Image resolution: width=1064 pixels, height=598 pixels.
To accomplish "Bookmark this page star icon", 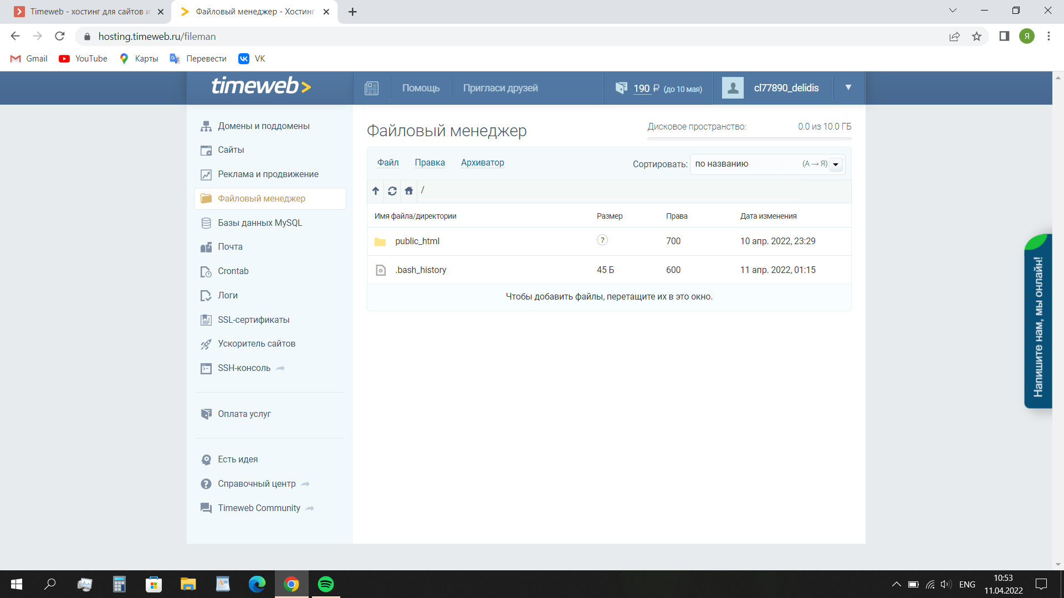I will (976, 37).
